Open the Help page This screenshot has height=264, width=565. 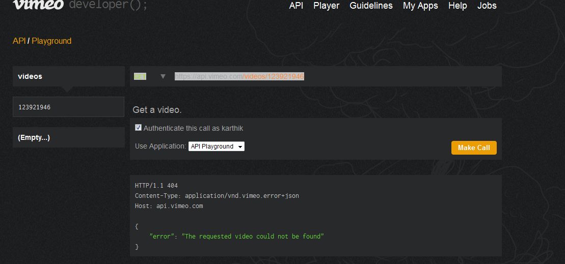tap(458, 6)
